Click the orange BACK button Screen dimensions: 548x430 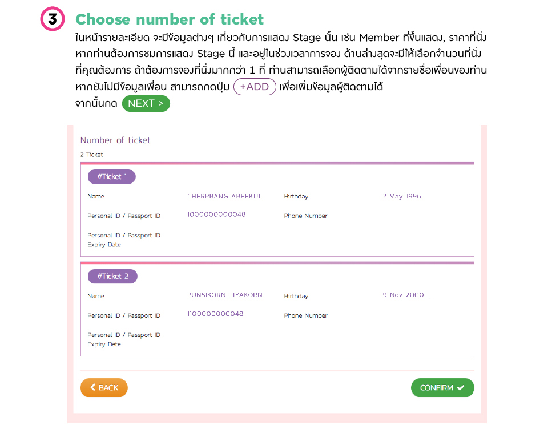(104, 388)
